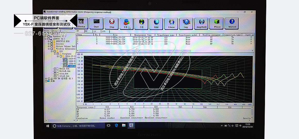Open File Explorer from taskbar
299x139 pixels.
[x=124, y=125]
